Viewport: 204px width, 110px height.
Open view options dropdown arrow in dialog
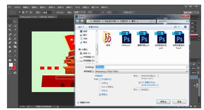(179, 27)
